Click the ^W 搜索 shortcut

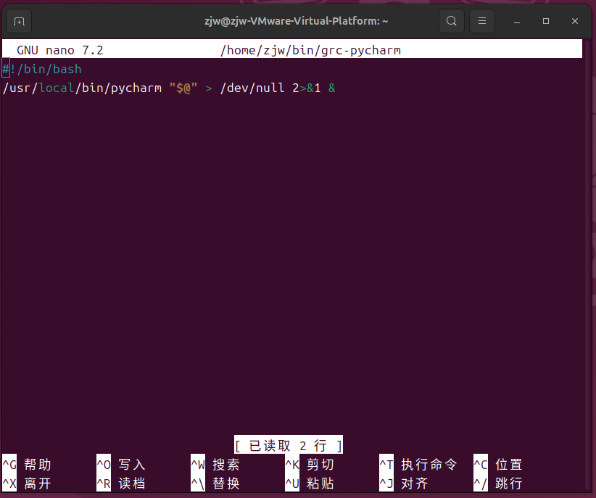[x=215, y=465]
